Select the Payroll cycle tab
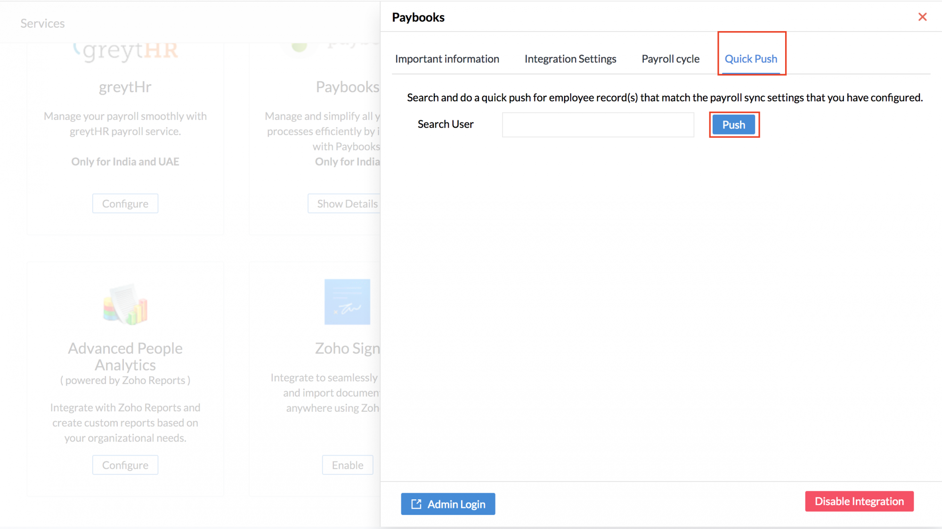Viewport: 942px width, 529px height. click(x=670, y=59)
